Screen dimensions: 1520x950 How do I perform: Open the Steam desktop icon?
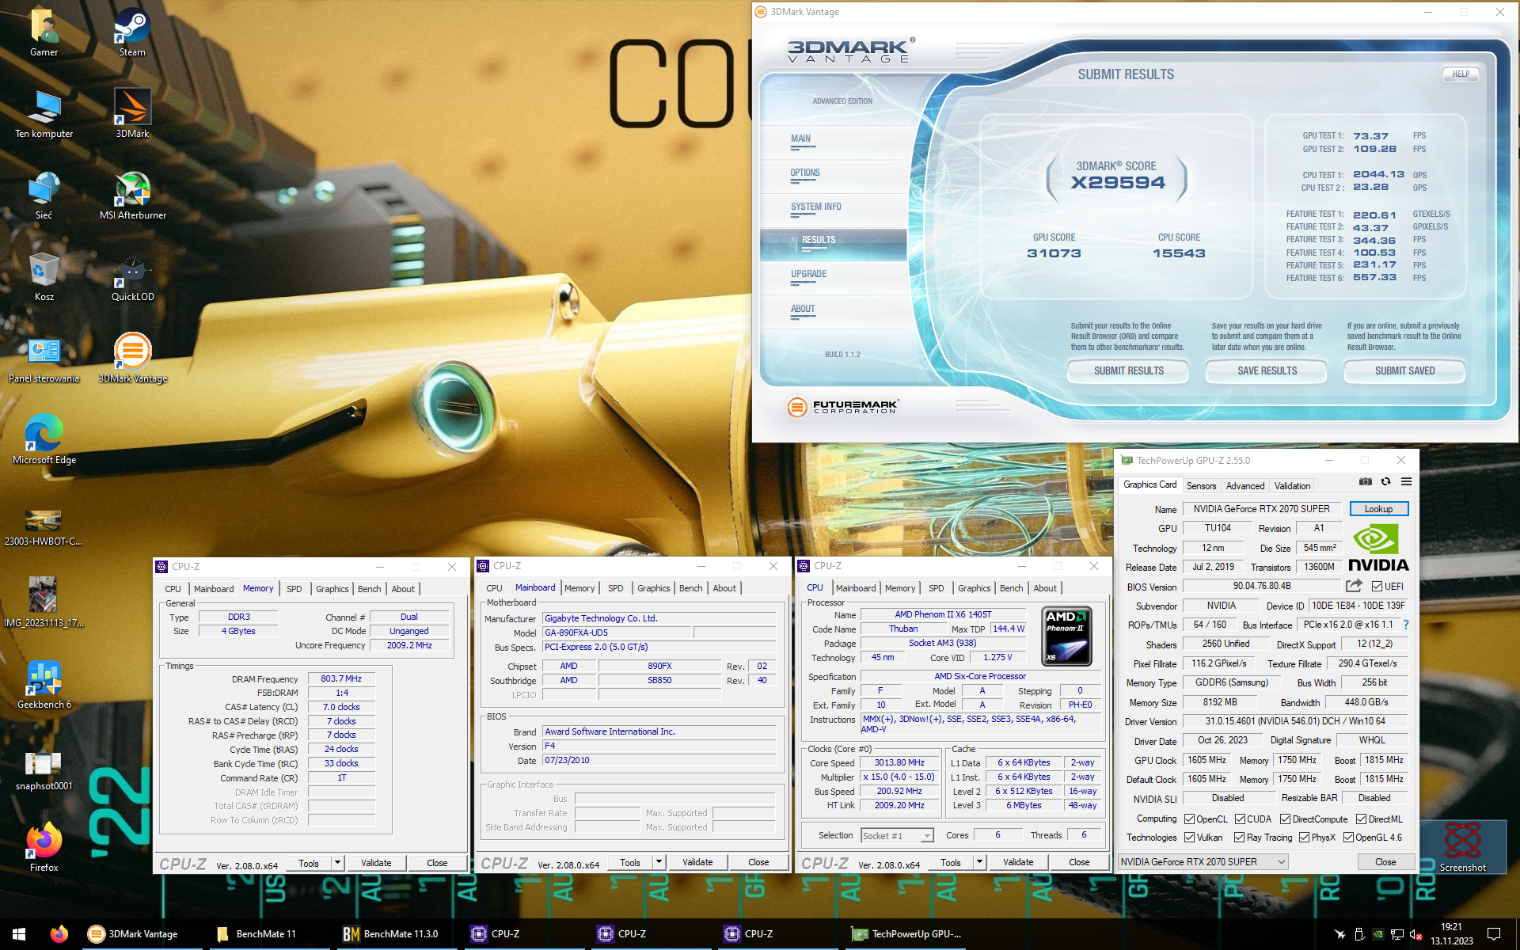pos(132,32)
